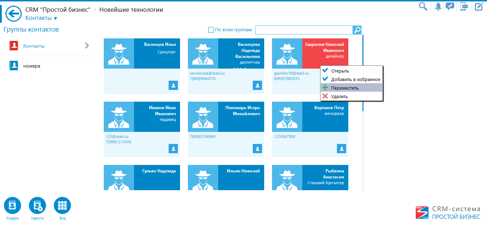The height and width of the screenshot is (225, 487).
Task: Open the Ильин Николай name tile
Action: (241, 177)
